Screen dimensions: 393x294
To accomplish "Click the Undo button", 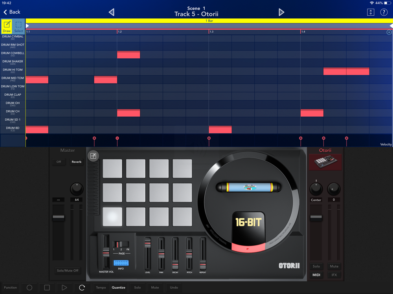I will click(174, 287).
